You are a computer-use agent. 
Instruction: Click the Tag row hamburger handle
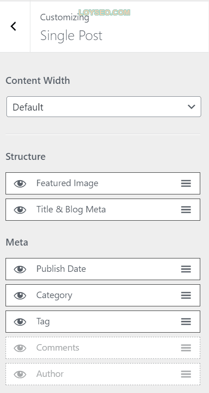[186, 322]
